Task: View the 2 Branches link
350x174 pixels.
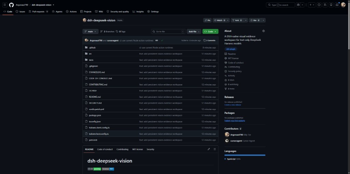Action: pos(107,32)
